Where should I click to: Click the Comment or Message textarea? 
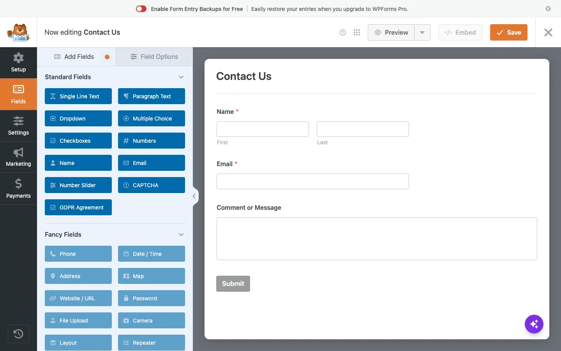(x=377, y=239)
